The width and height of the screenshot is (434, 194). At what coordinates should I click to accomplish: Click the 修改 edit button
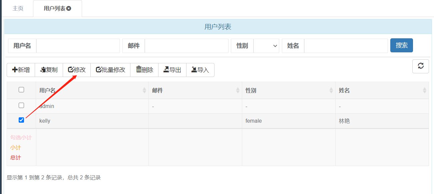[x=77, y=70]
